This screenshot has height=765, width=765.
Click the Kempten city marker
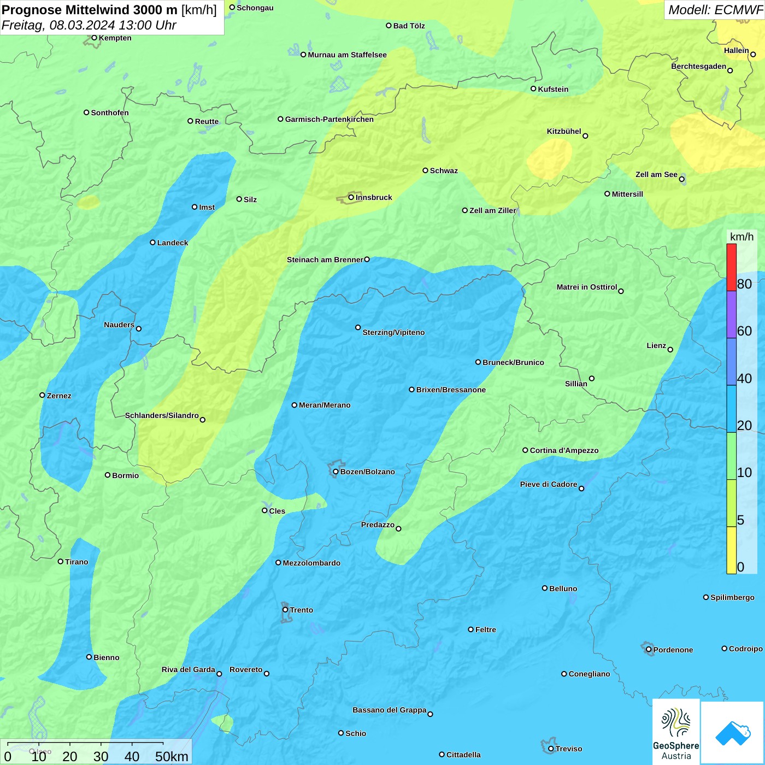pos(94,38)
